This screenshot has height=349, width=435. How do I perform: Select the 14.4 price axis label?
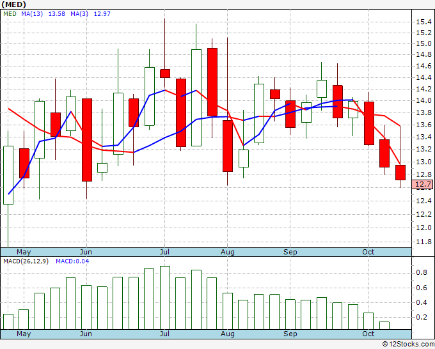pos(423,77)
